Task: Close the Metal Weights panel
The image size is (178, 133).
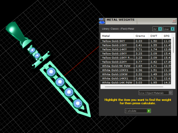Action: click(x=174, y=21)
